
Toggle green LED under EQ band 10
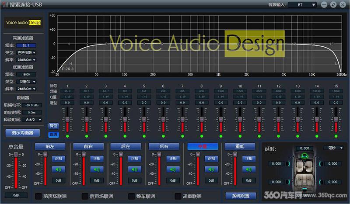[240, 136]
